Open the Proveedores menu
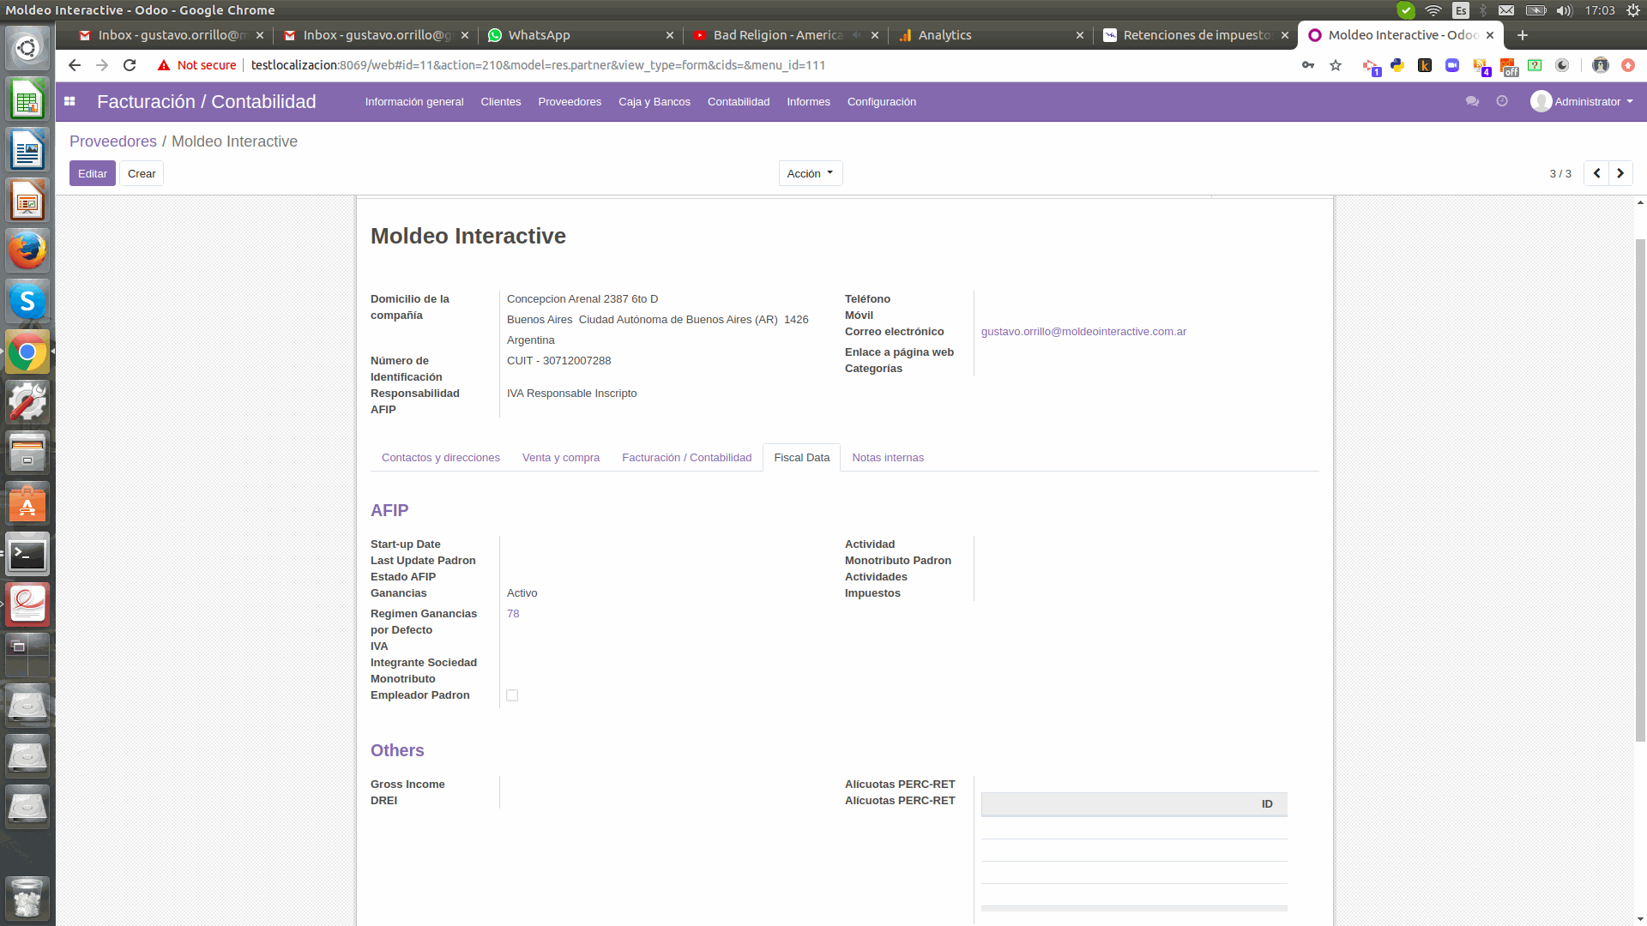This screenshot has height=926, width=1647. coord(570,101)
